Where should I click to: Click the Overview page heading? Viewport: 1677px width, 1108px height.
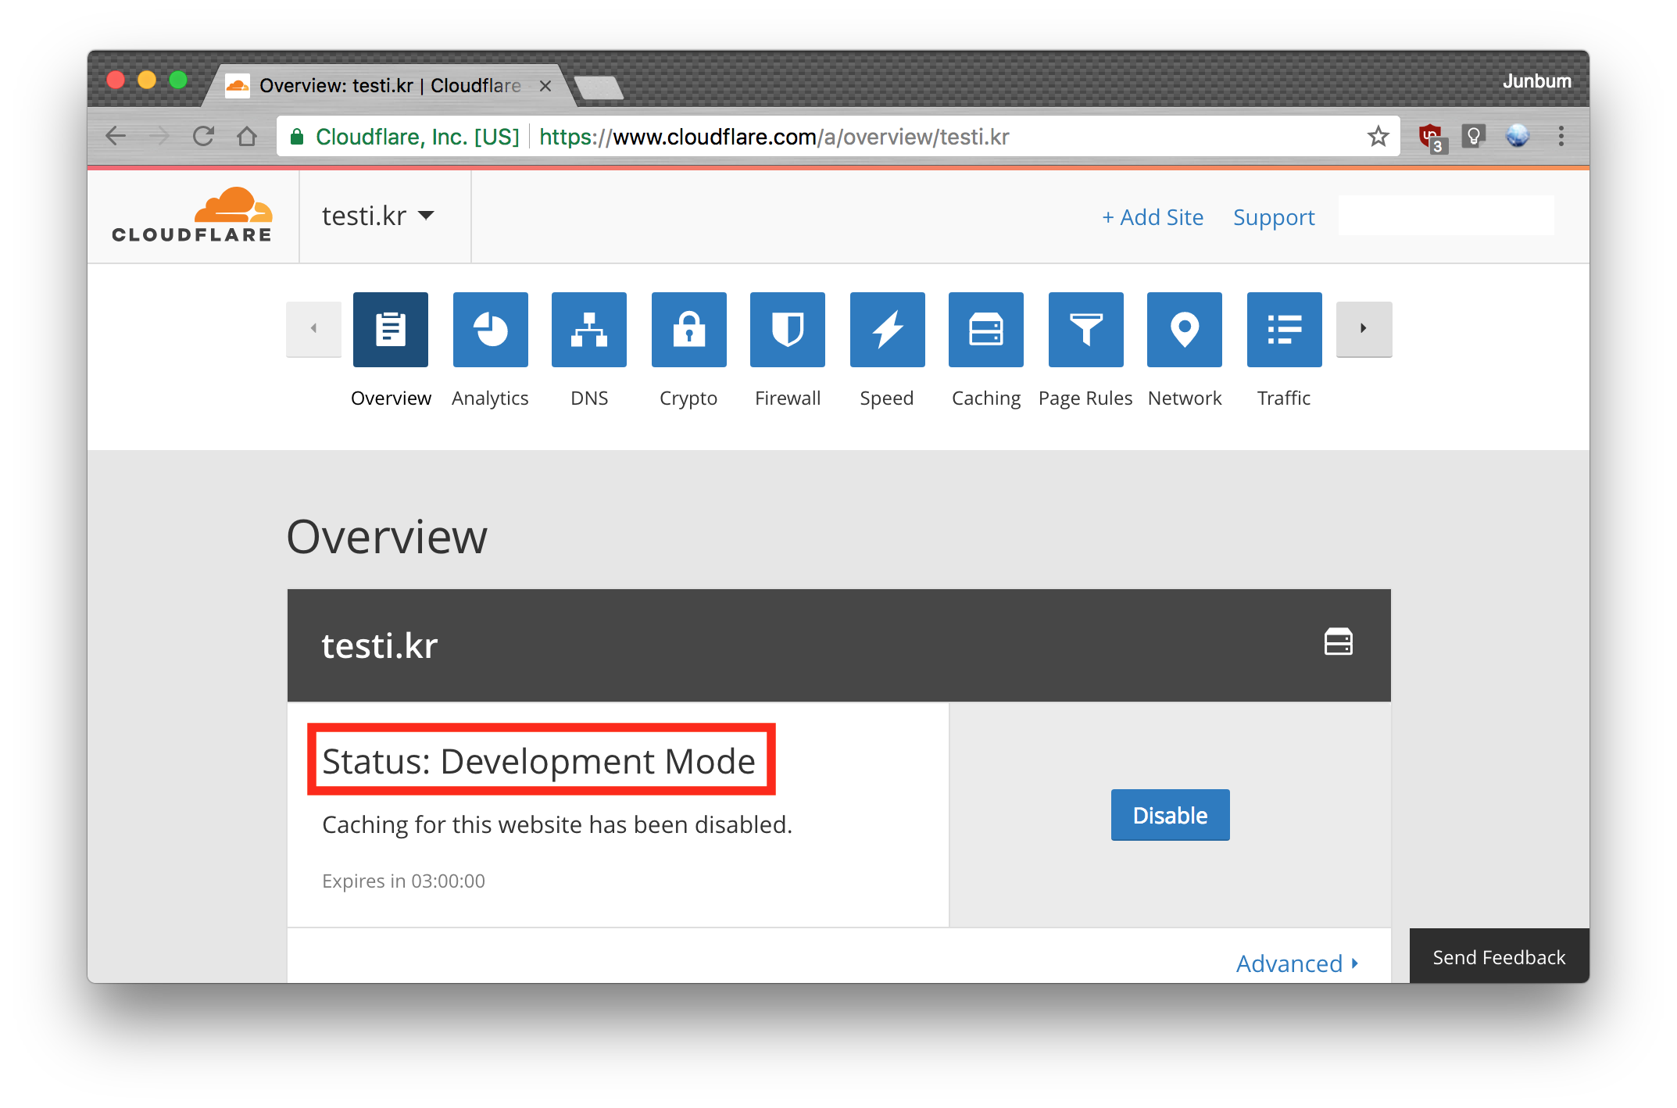386,537
